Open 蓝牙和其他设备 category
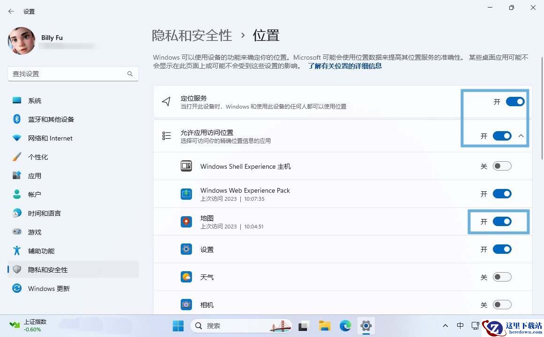 coord(73,119)
